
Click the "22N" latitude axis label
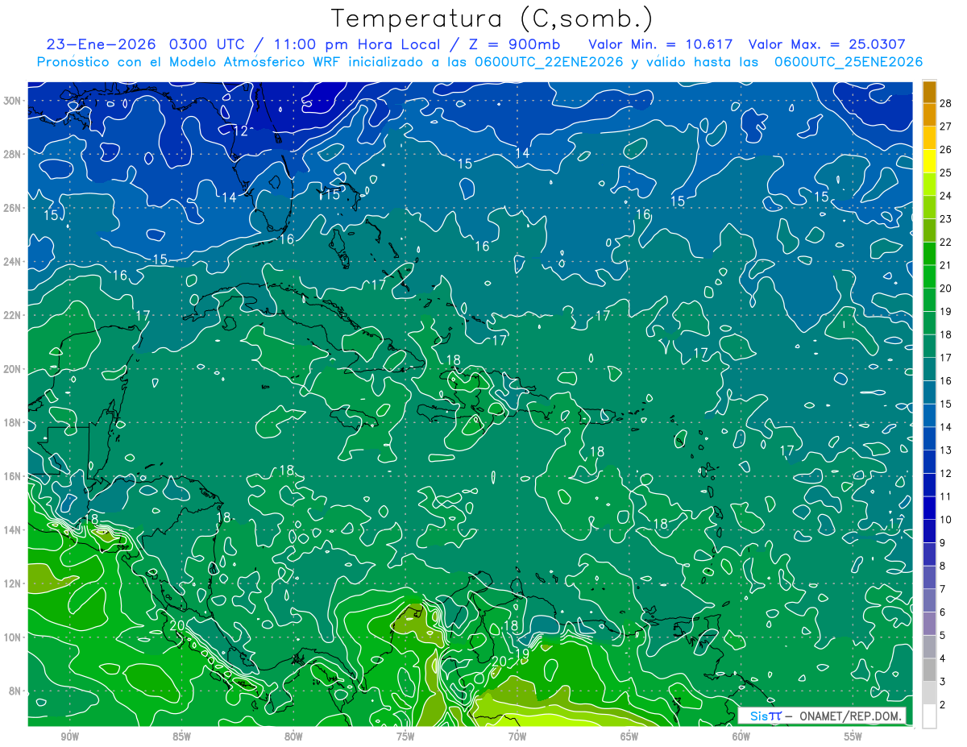[x=14, y=315]
